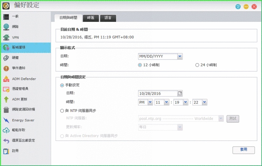Click the 註冊 sidebar label
The height and width of the screenshot is (166, 262).
pyautogui.click(x=15, y=151)
